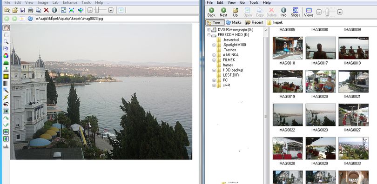Click the Slides button
377x184 pixels.
(295, 12)
